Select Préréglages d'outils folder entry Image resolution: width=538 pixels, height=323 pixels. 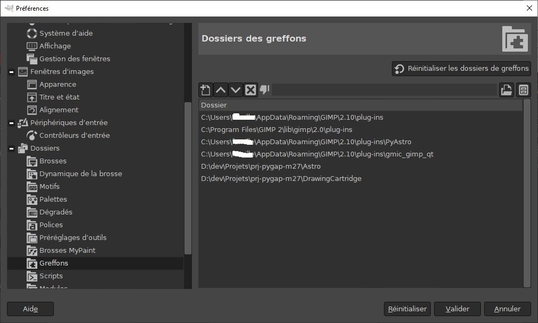(73, 237)
